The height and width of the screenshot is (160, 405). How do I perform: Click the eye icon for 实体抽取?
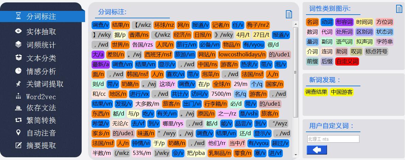[18, 32]
